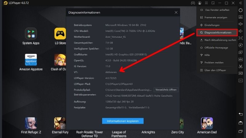Launch the LD Store app
Screen dimensions: 246x138
(x=60, y=34)
